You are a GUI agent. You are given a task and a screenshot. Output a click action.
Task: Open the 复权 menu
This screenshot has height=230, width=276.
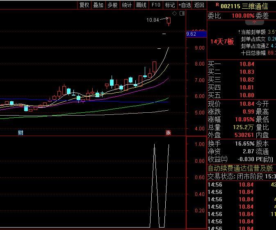point(84,5)
